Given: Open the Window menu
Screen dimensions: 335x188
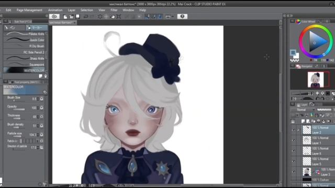Looking at the screenshot, I should point(128,10).
